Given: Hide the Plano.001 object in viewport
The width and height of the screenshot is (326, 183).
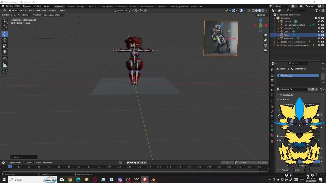Looking at the screenshot, I should coord(319,38).
